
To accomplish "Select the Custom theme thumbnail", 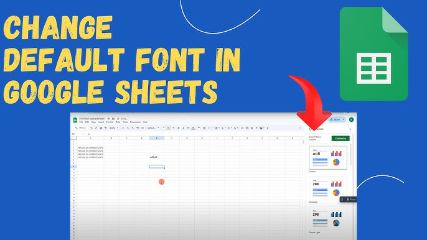I will [x=328, y=158].
